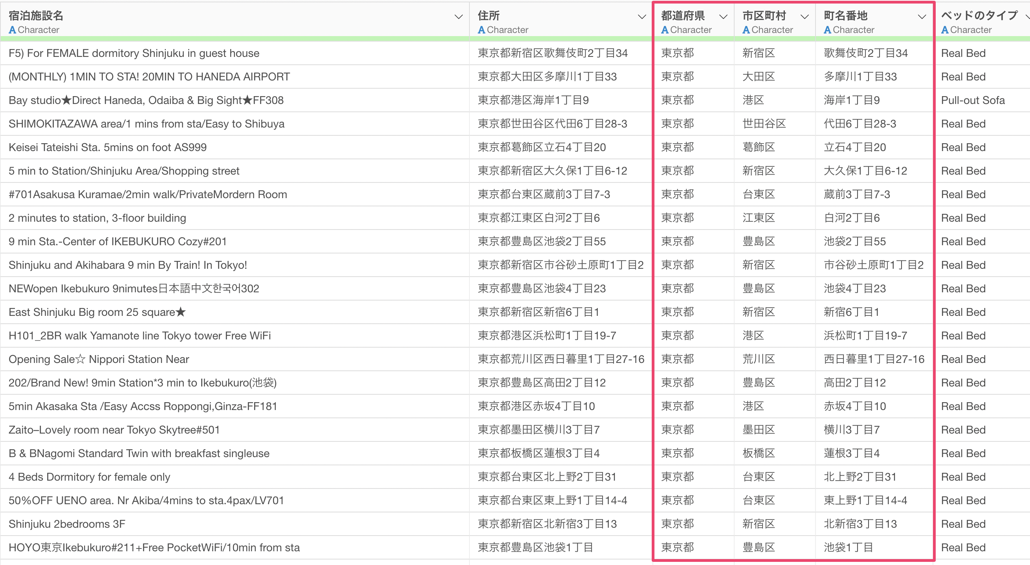Select the 都道府県 column header title
The image size is (1030, 565).
pos(683,16)
